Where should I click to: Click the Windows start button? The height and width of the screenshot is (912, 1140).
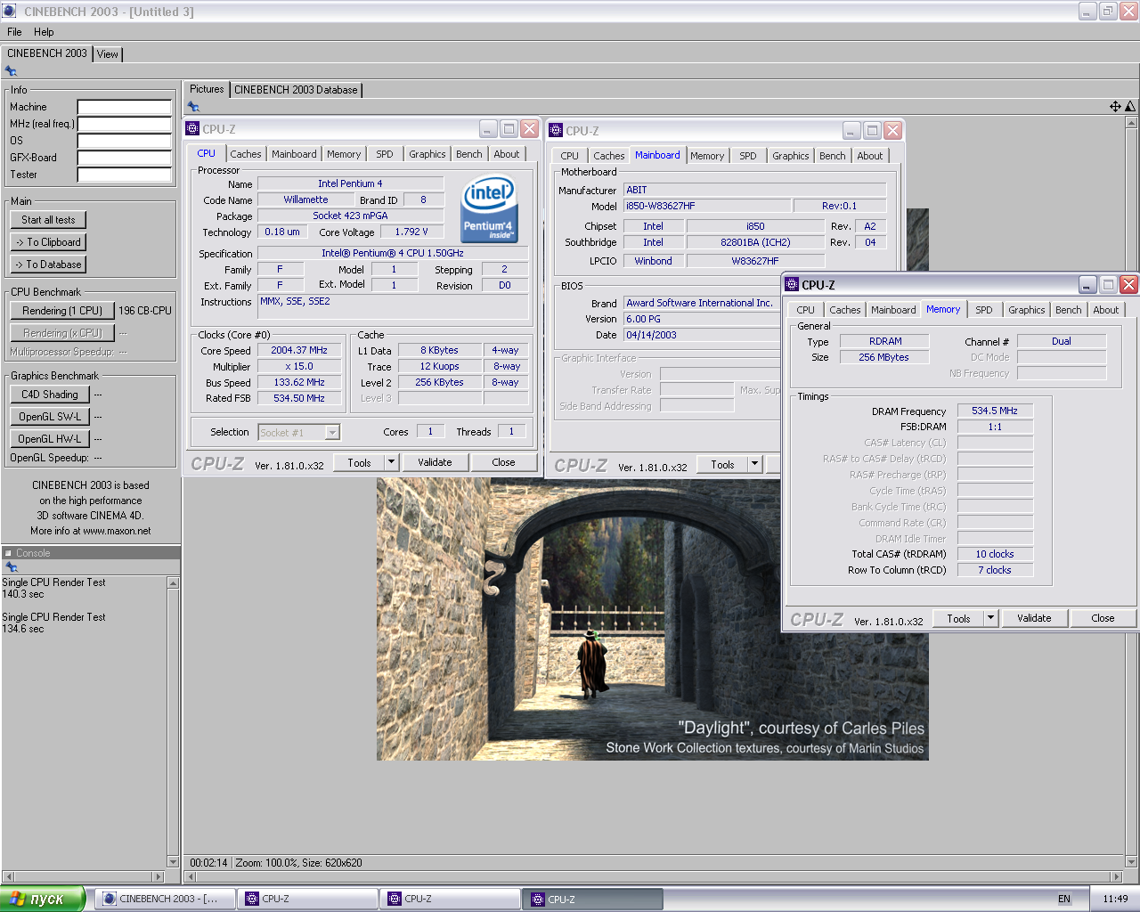point(43,899)
